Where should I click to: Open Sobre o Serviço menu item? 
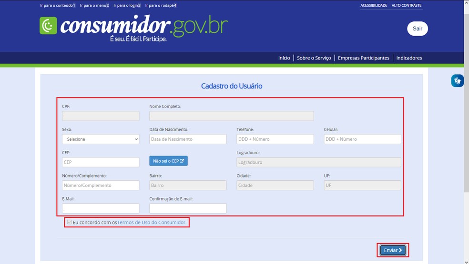[x=314, y=58]
